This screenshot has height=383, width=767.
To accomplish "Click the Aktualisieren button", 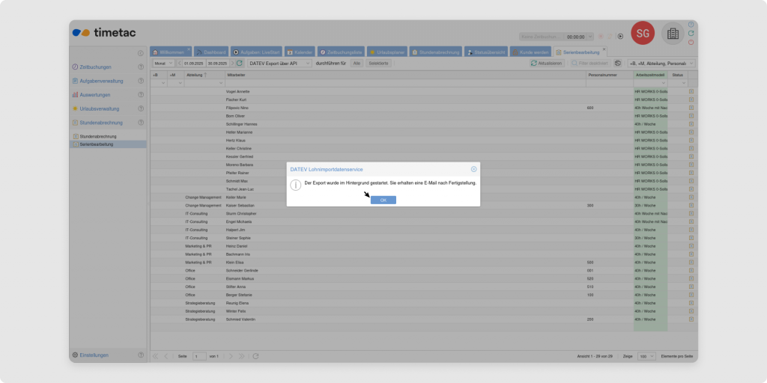I will tap(547, 64).
